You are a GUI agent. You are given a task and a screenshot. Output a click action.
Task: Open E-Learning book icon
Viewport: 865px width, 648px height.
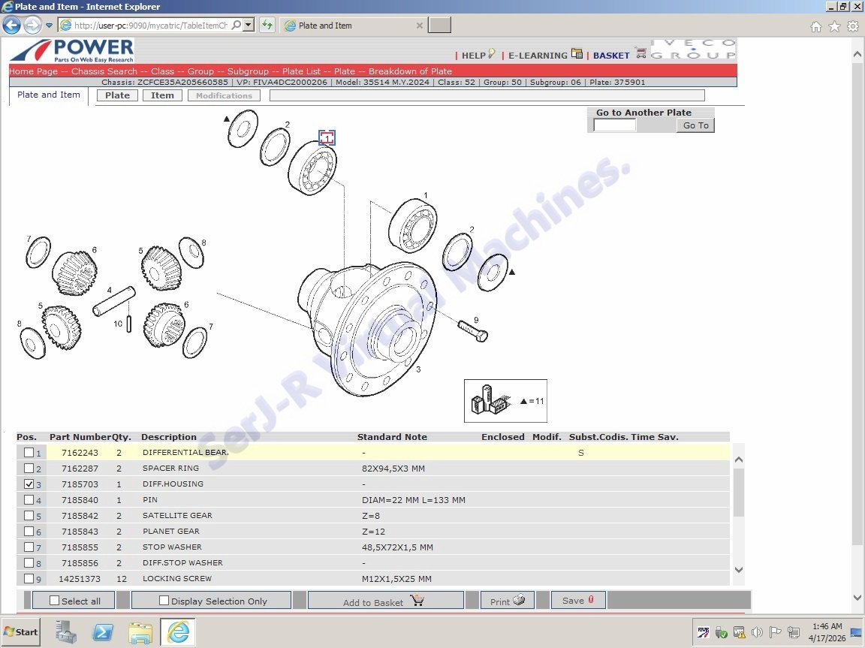pyautogui.click(x=577, y=54)
